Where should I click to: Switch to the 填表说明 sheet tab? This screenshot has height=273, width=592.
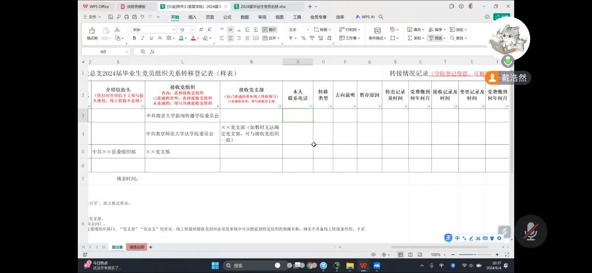(136, 247)
